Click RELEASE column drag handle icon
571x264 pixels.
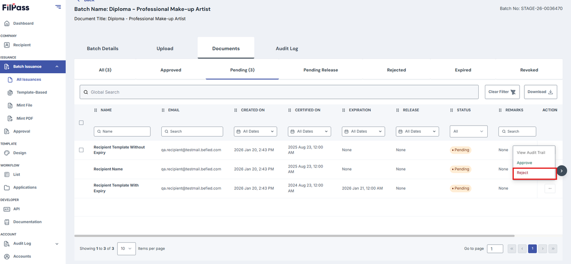pos(398,110)
